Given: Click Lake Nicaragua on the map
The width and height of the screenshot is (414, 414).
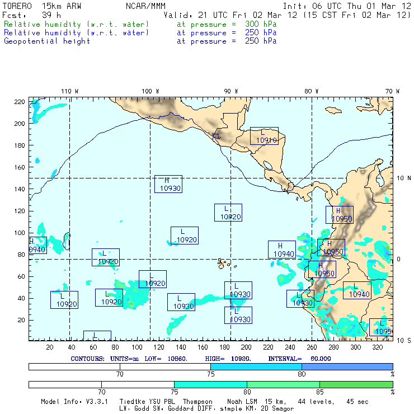Looking at the screenshot, I should tap(268, 166).
